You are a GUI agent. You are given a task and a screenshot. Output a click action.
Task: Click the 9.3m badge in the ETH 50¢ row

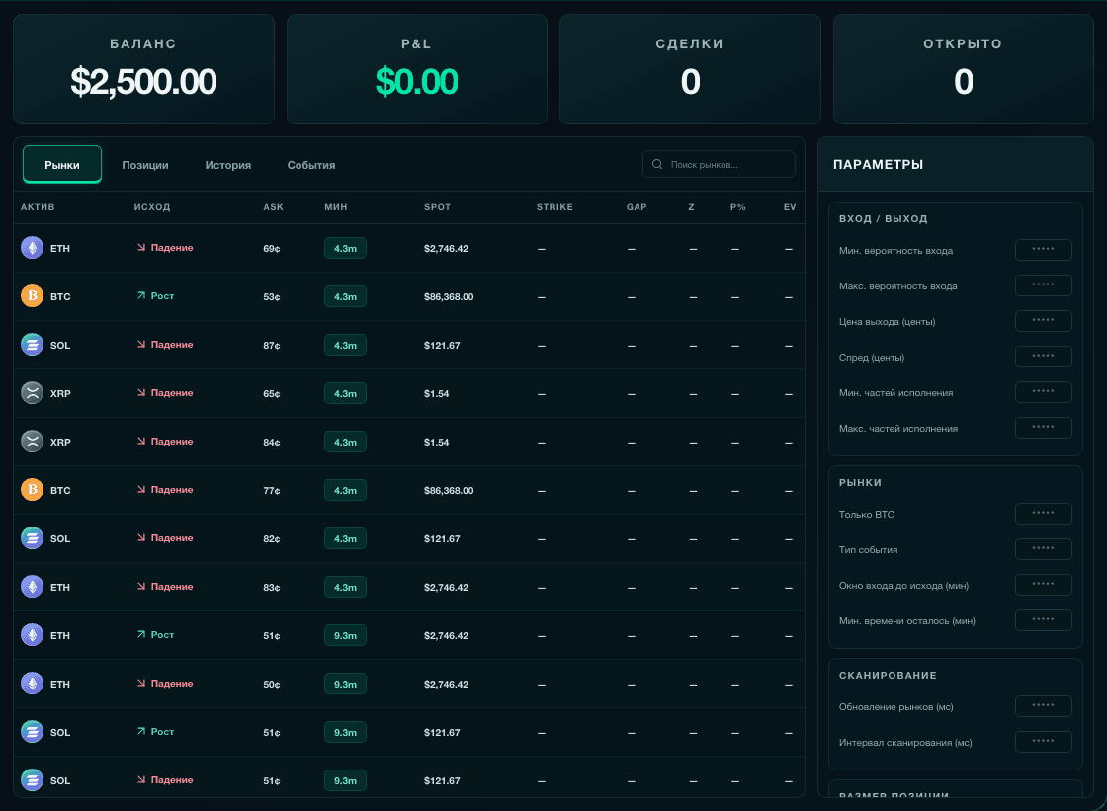coord(345,684)
